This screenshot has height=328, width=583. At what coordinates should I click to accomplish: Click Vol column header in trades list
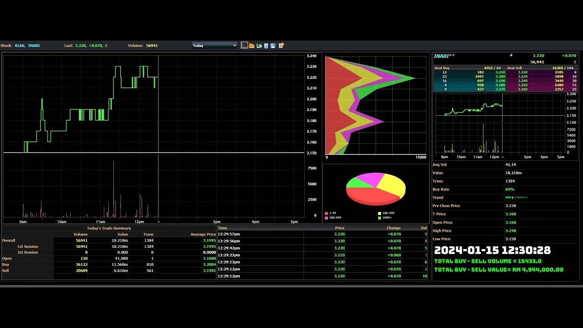pyautogui.click(x=424, y=228)
